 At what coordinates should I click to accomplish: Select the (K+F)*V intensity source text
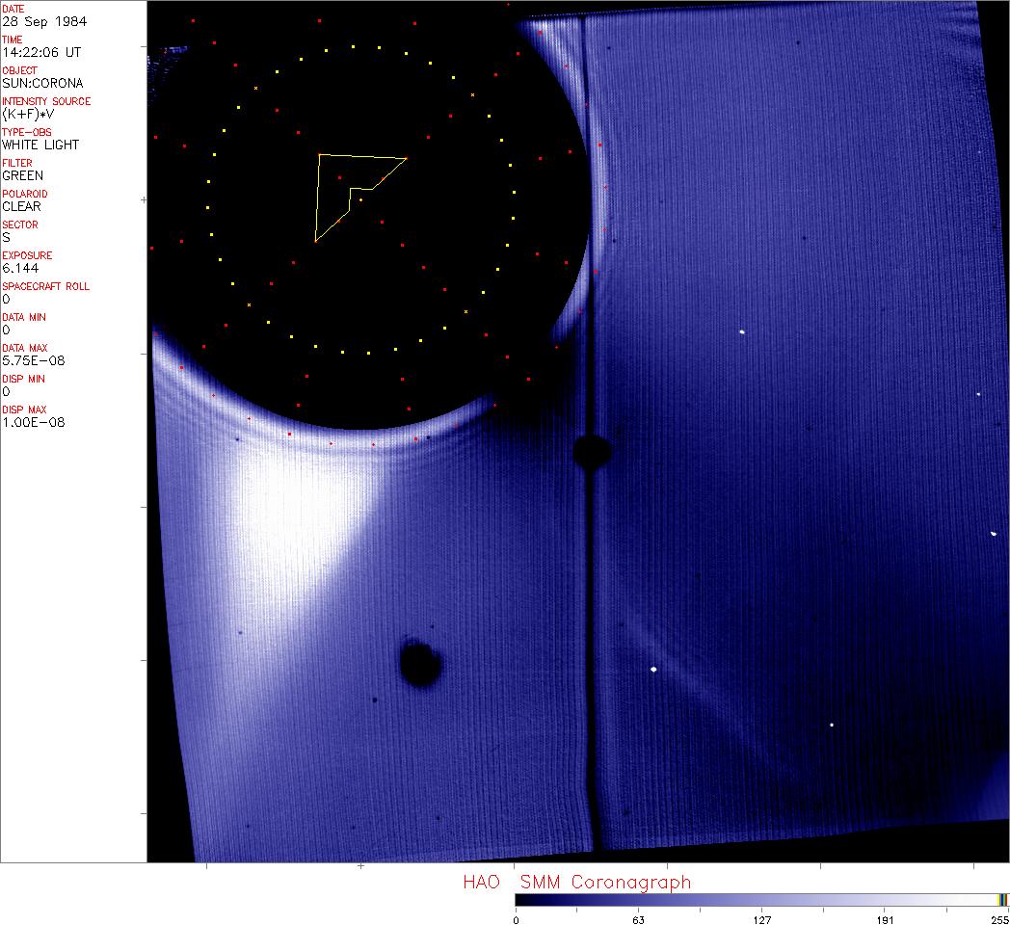(33, 114)
